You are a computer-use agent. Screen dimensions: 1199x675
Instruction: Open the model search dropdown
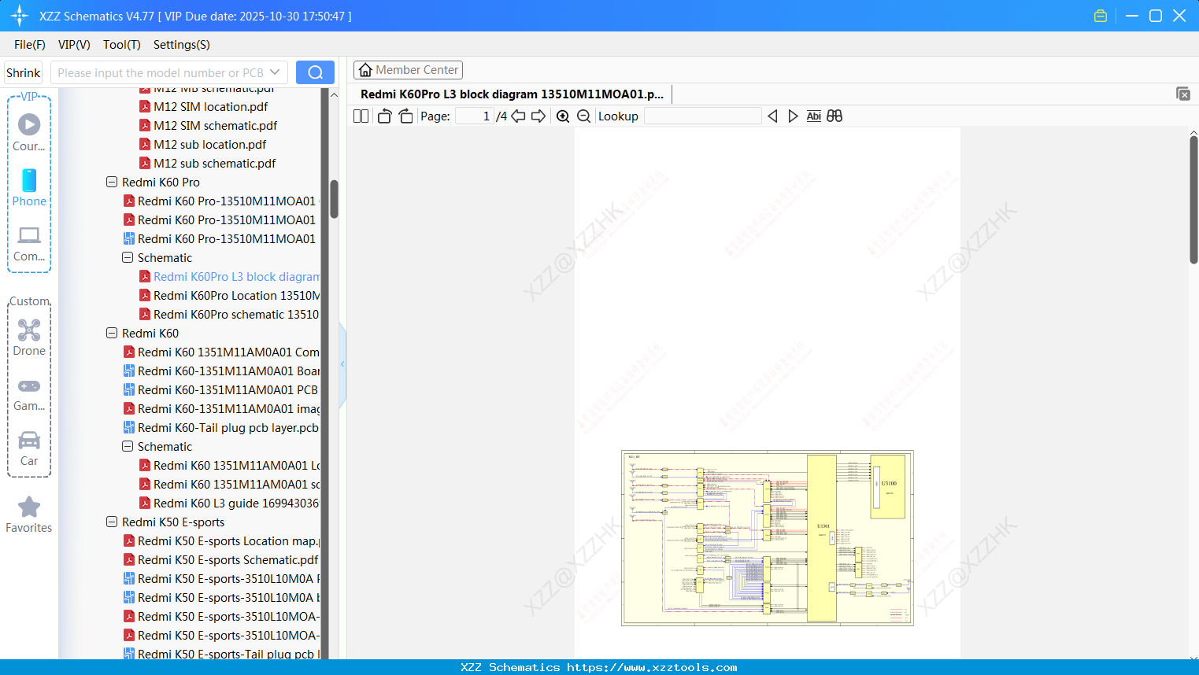[275, 72]
